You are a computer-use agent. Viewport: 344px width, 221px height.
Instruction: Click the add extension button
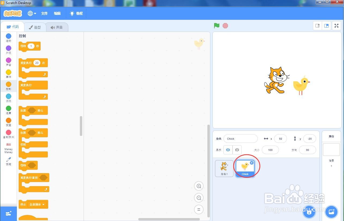pyautogui.click(x=9, y=214)
